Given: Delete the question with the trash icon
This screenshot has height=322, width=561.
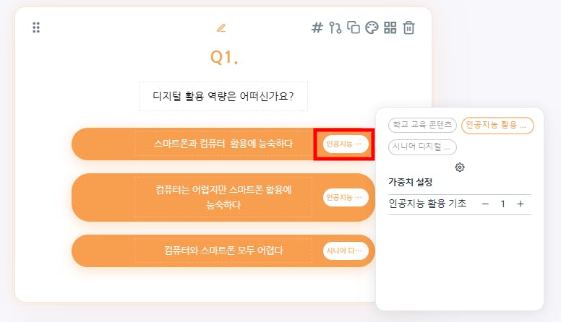Looking at the screenshot, I should tap(409, 28).
